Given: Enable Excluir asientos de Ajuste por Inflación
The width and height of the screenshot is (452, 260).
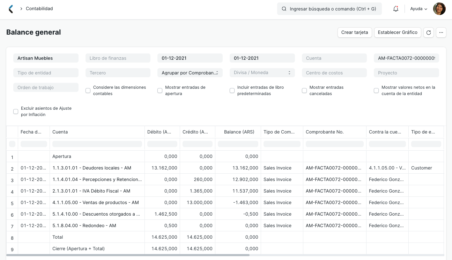Looking at the screenshot, I should (x=16, y=111).
